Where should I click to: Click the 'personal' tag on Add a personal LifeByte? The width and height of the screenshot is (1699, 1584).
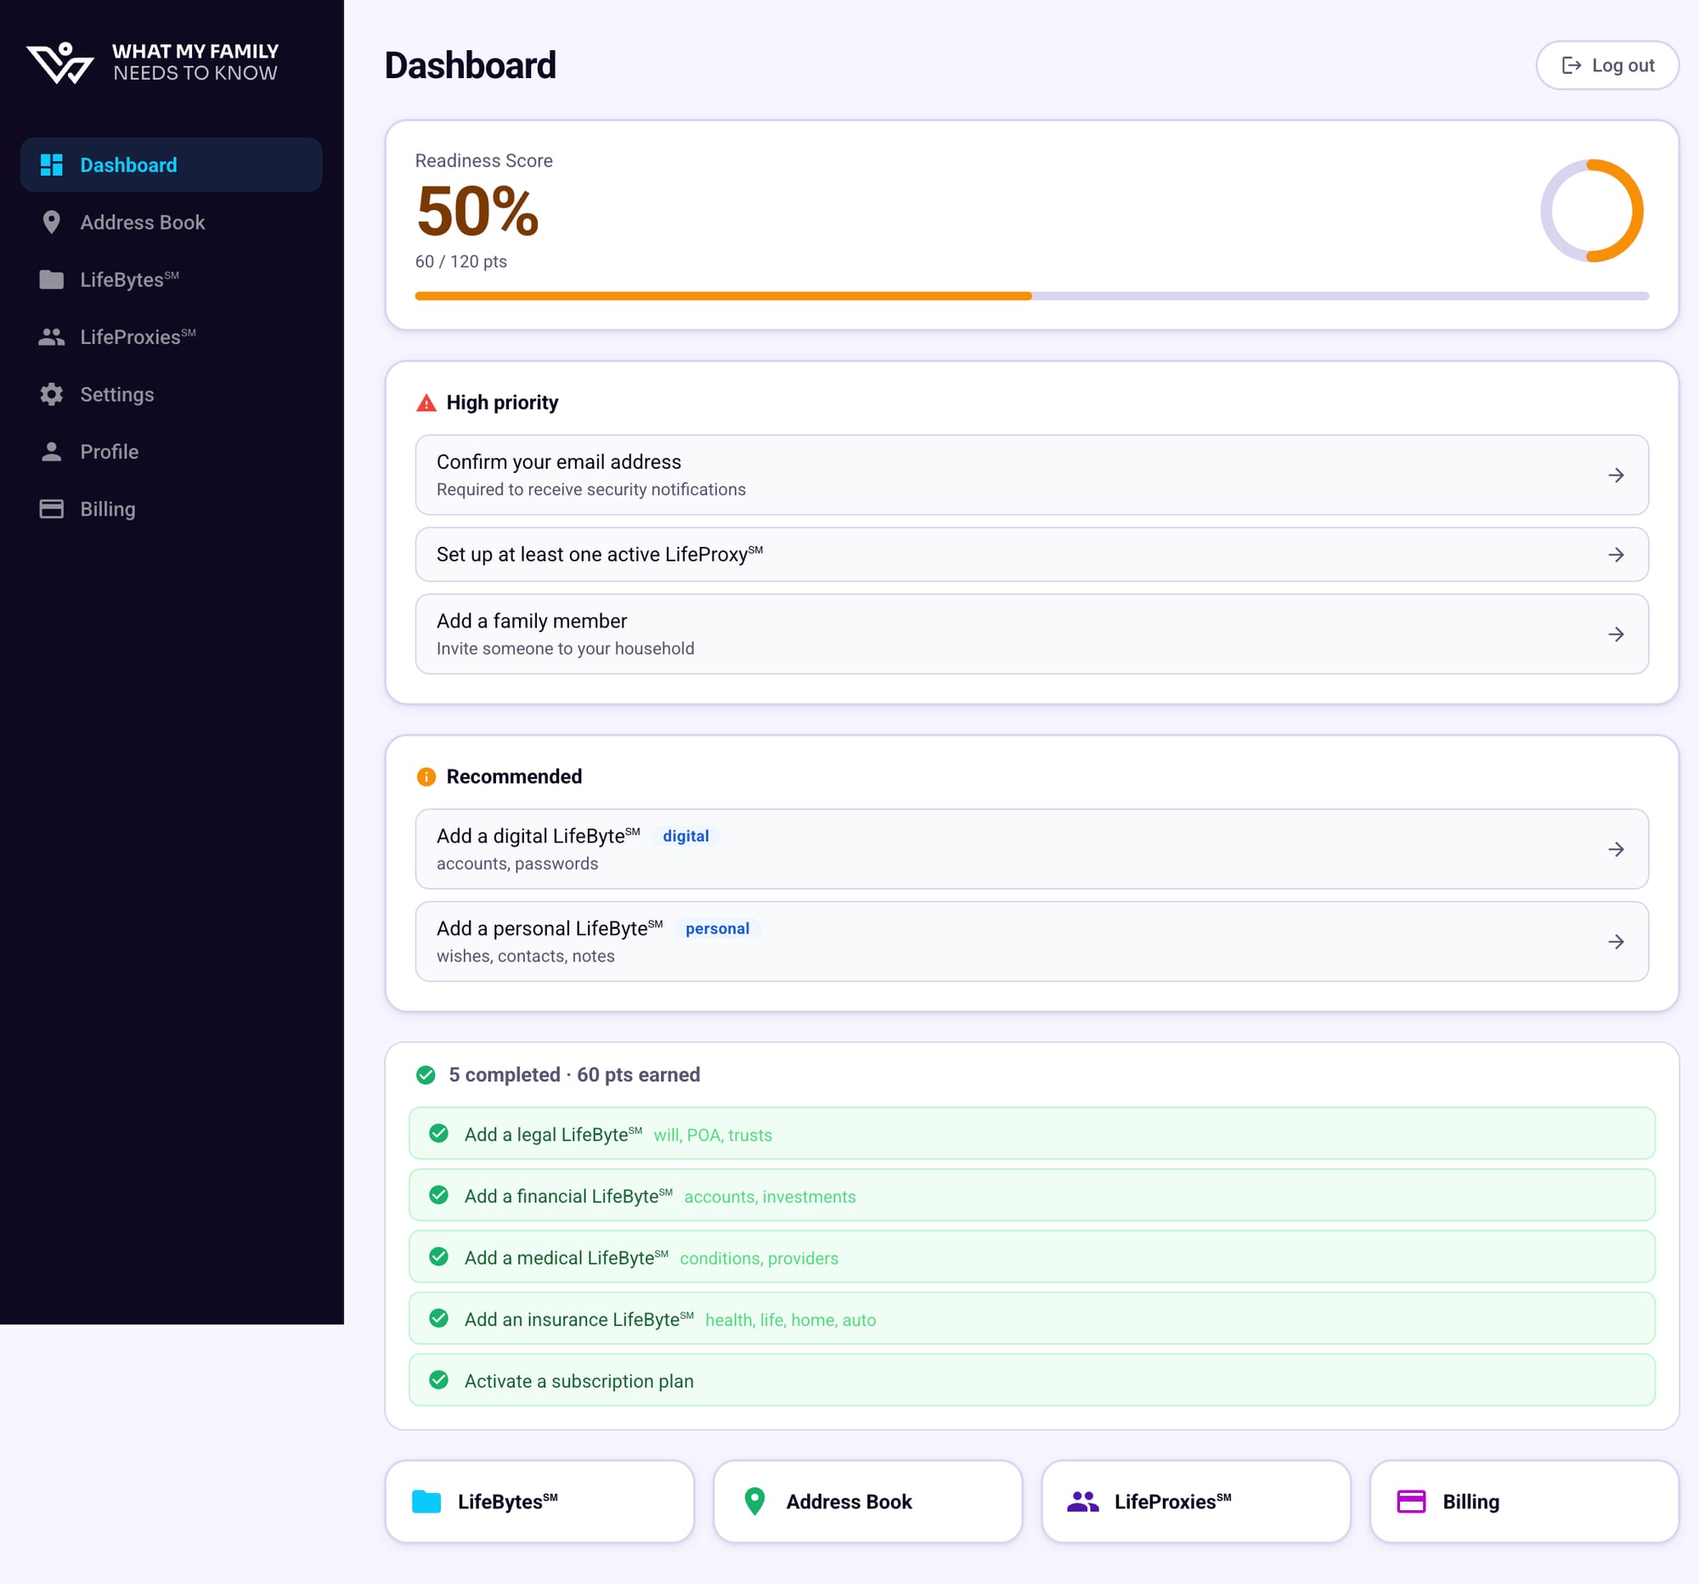point(717,928)
